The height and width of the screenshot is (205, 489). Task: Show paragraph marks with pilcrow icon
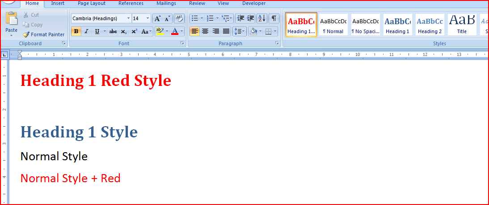click(274, 18)
